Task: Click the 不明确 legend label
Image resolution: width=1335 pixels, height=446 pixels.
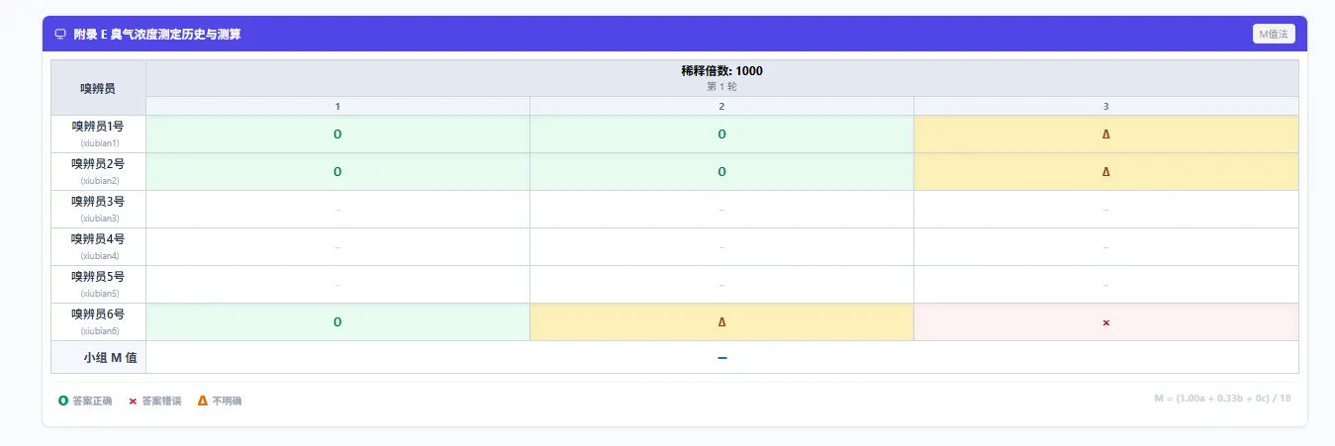Action: click(x=227, y=401)
